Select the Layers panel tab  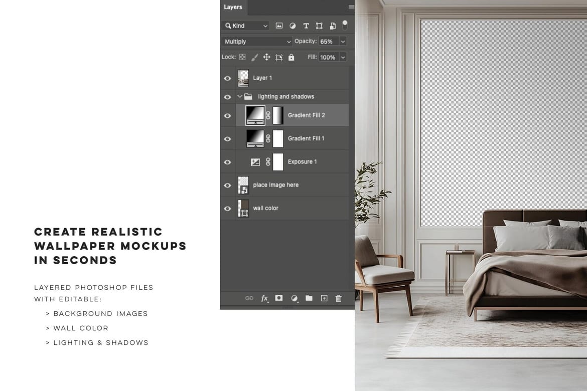pyautogui.click(x=233, y=7)
